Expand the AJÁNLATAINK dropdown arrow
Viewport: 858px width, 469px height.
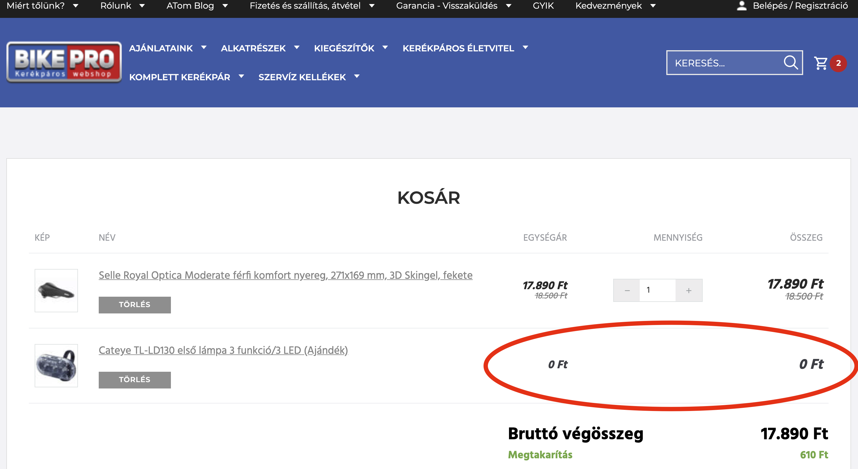pos(204,48)
